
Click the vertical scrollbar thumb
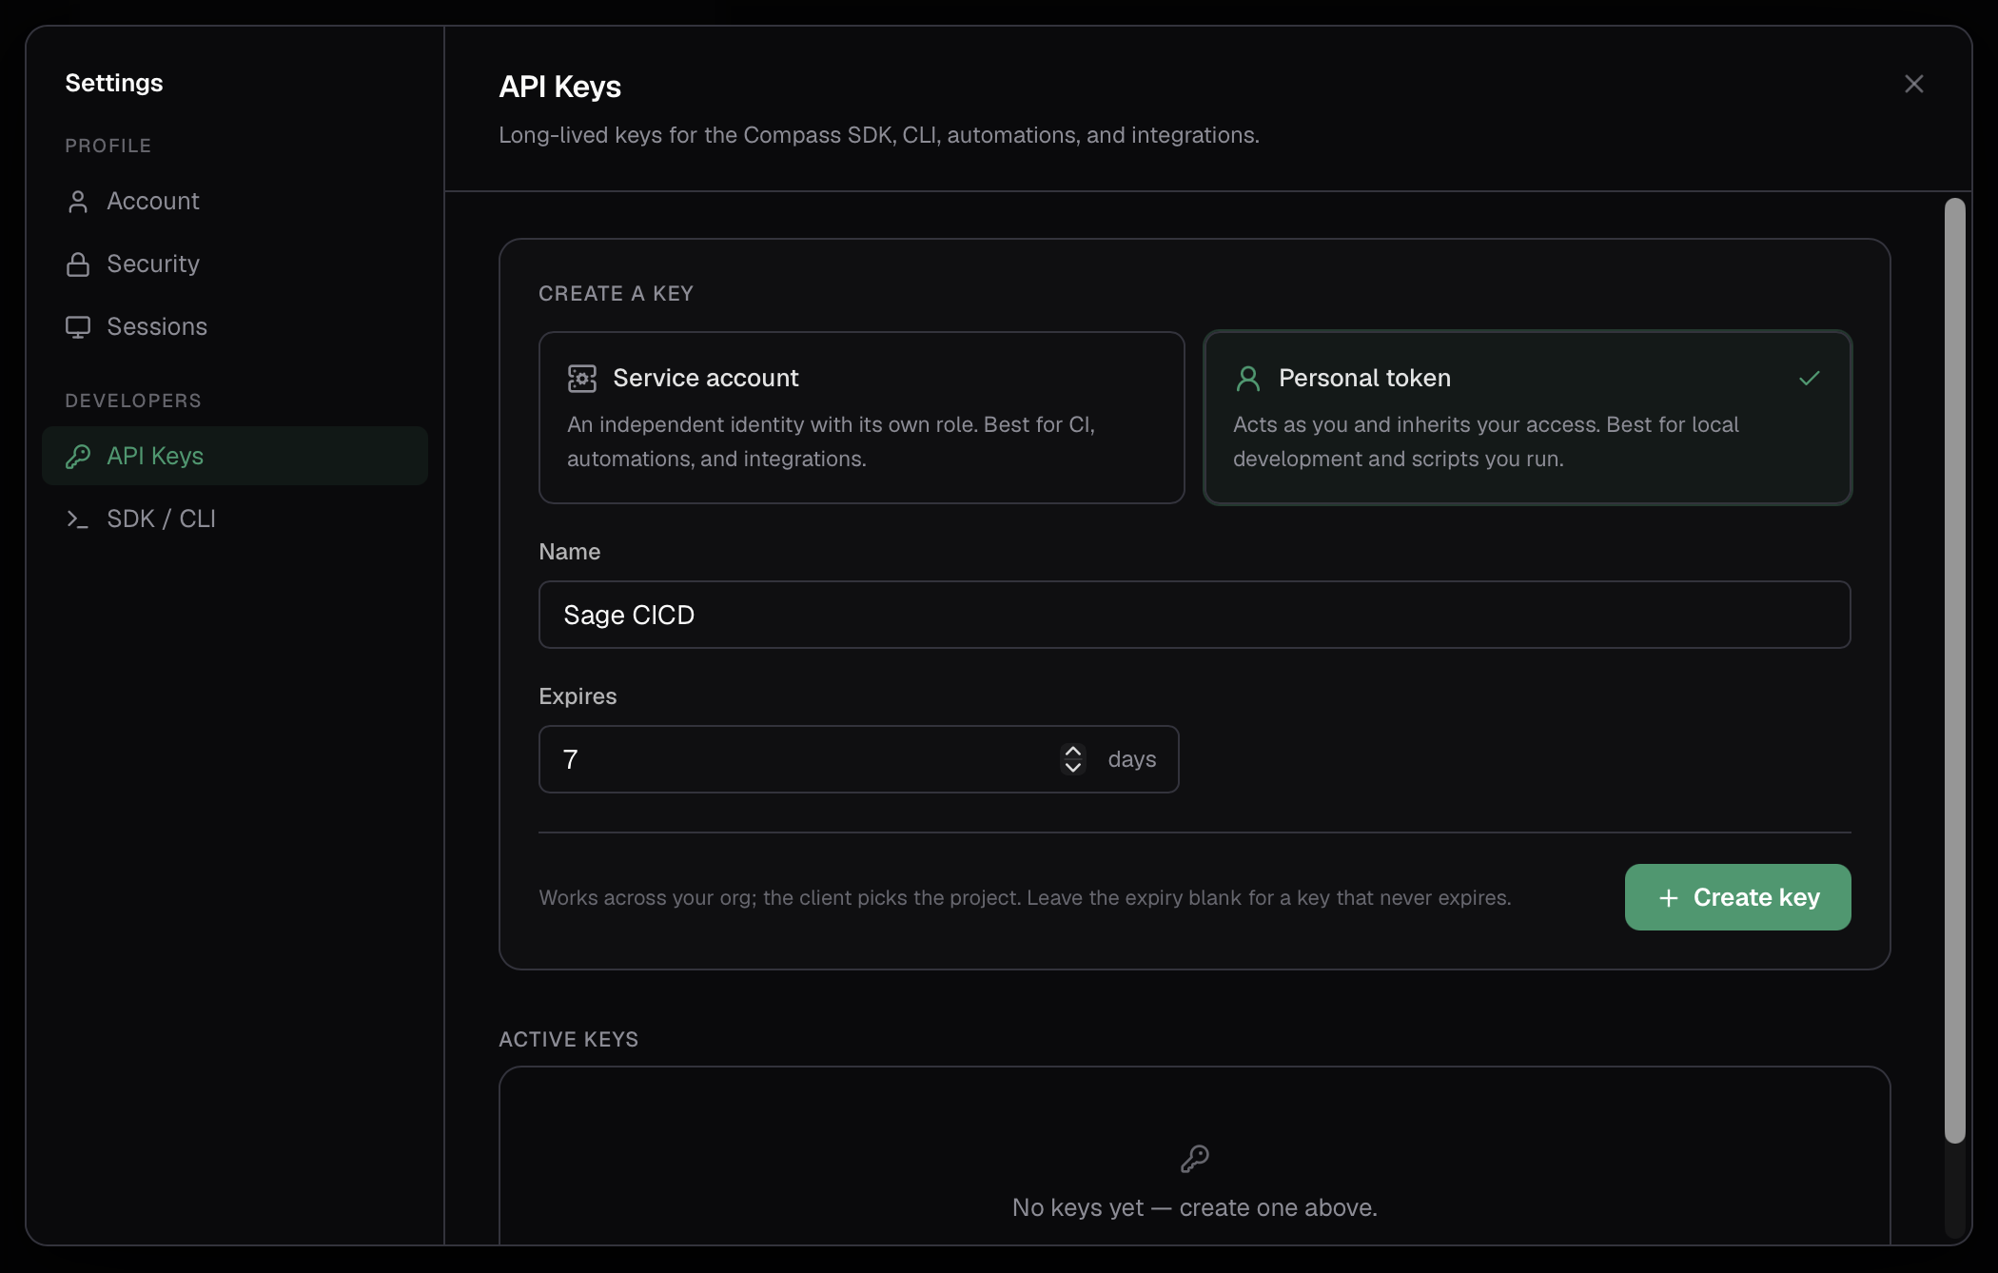1955,670
